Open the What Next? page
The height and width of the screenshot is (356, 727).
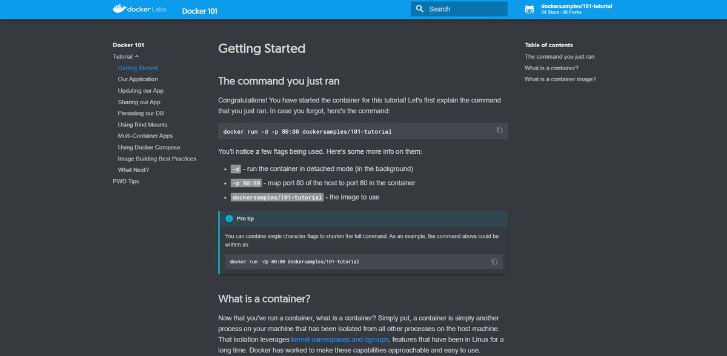[x=133, y=170]
